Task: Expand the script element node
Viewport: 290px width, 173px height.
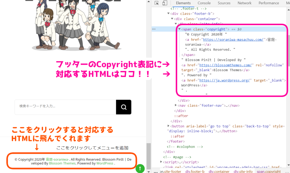Action: click(161, 162)
